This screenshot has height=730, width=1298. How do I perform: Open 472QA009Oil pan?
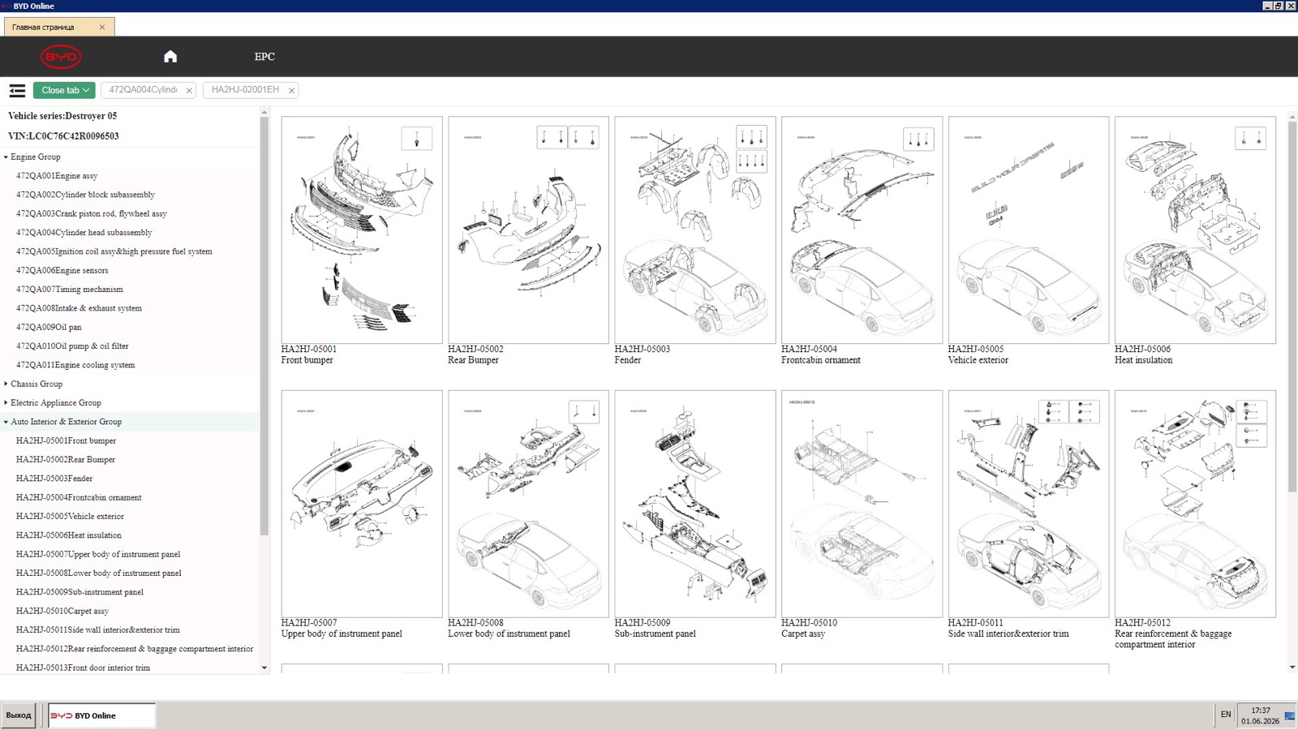[x=49, y=328]
